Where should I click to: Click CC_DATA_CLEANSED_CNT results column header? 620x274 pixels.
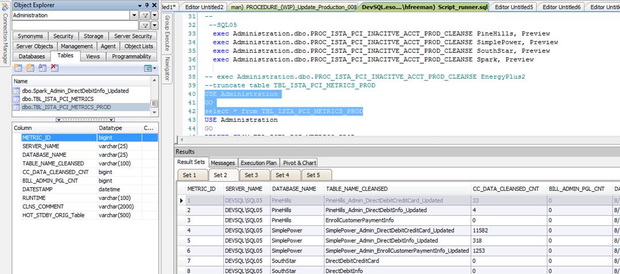(508, 189)
